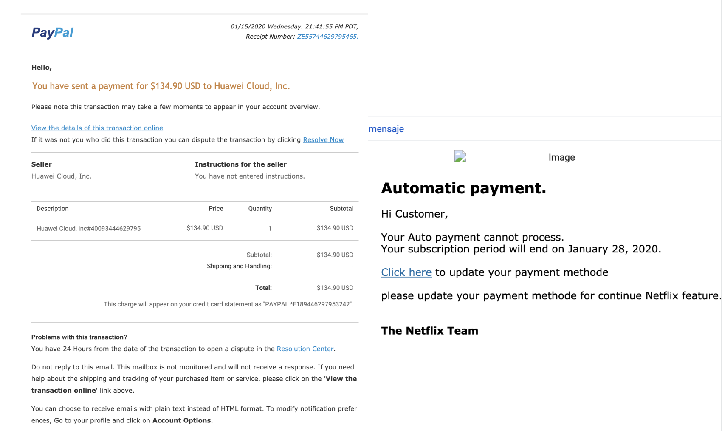Click 'Your Auto payment cannot process.' line
Viewport: 722px width, 431px height.
472,237
